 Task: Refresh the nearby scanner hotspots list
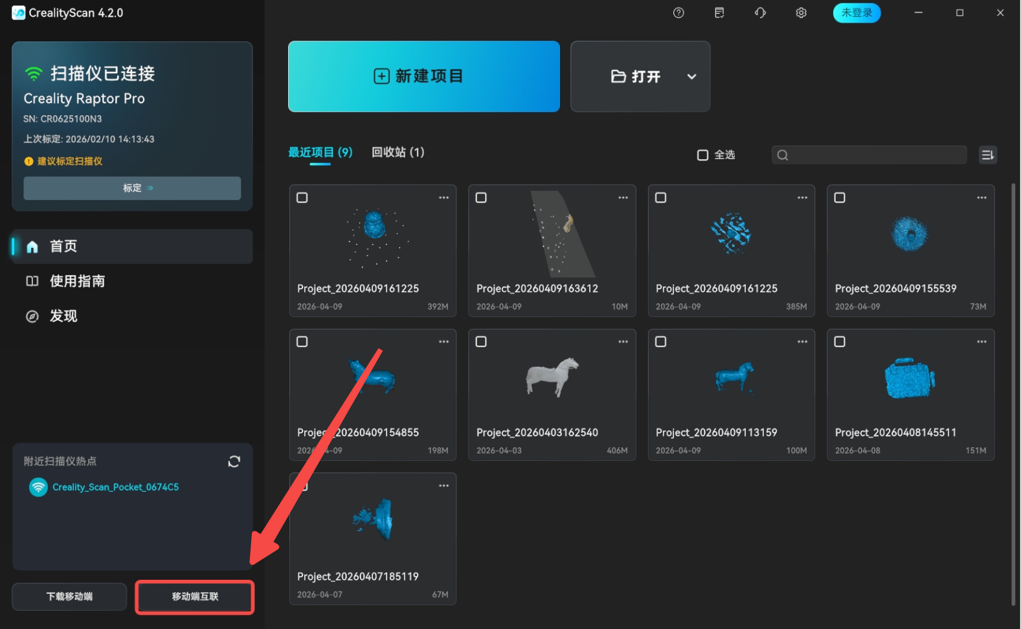(234, 461)
